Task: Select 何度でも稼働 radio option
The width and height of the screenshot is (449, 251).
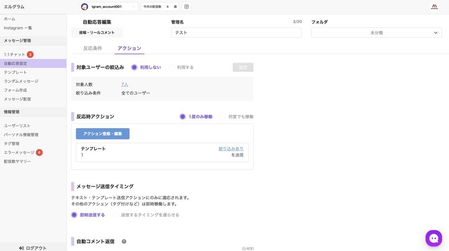Action: pyautogui.click(x=223, y=117)
